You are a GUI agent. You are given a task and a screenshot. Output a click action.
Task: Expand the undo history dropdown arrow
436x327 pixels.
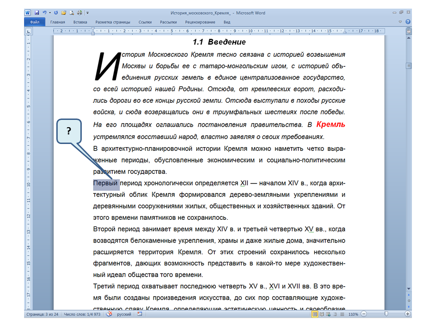pyautogui.click(x=49, y=13)
